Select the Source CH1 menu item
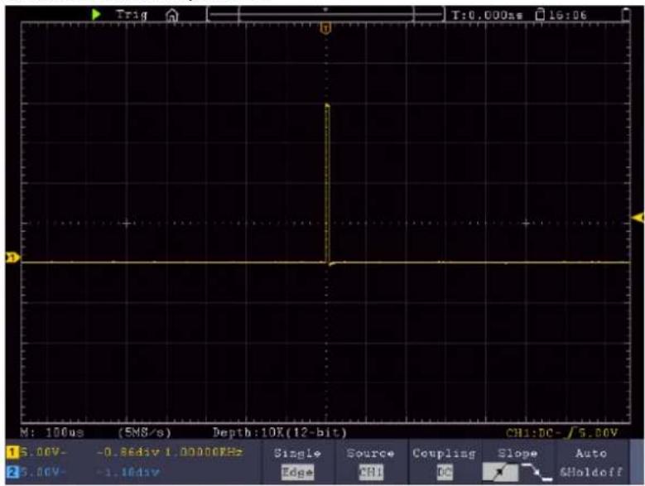 pos(371,463)
